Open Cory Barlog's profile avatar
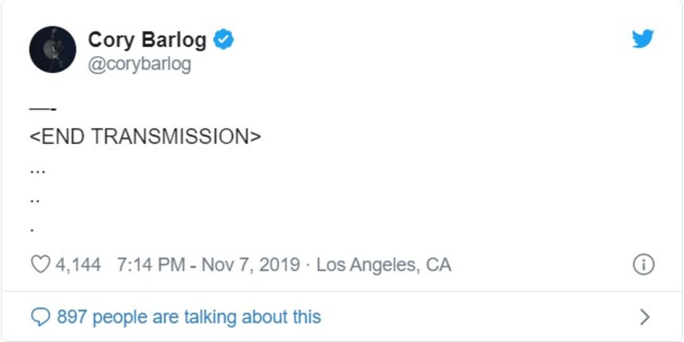Screen dimensions: 684x342 click(53, 49)
